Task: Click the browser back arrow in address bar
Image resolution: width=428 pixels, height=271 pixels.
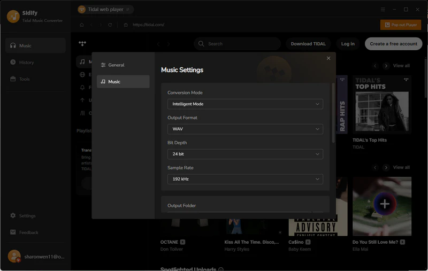Action: click(91, 25)
